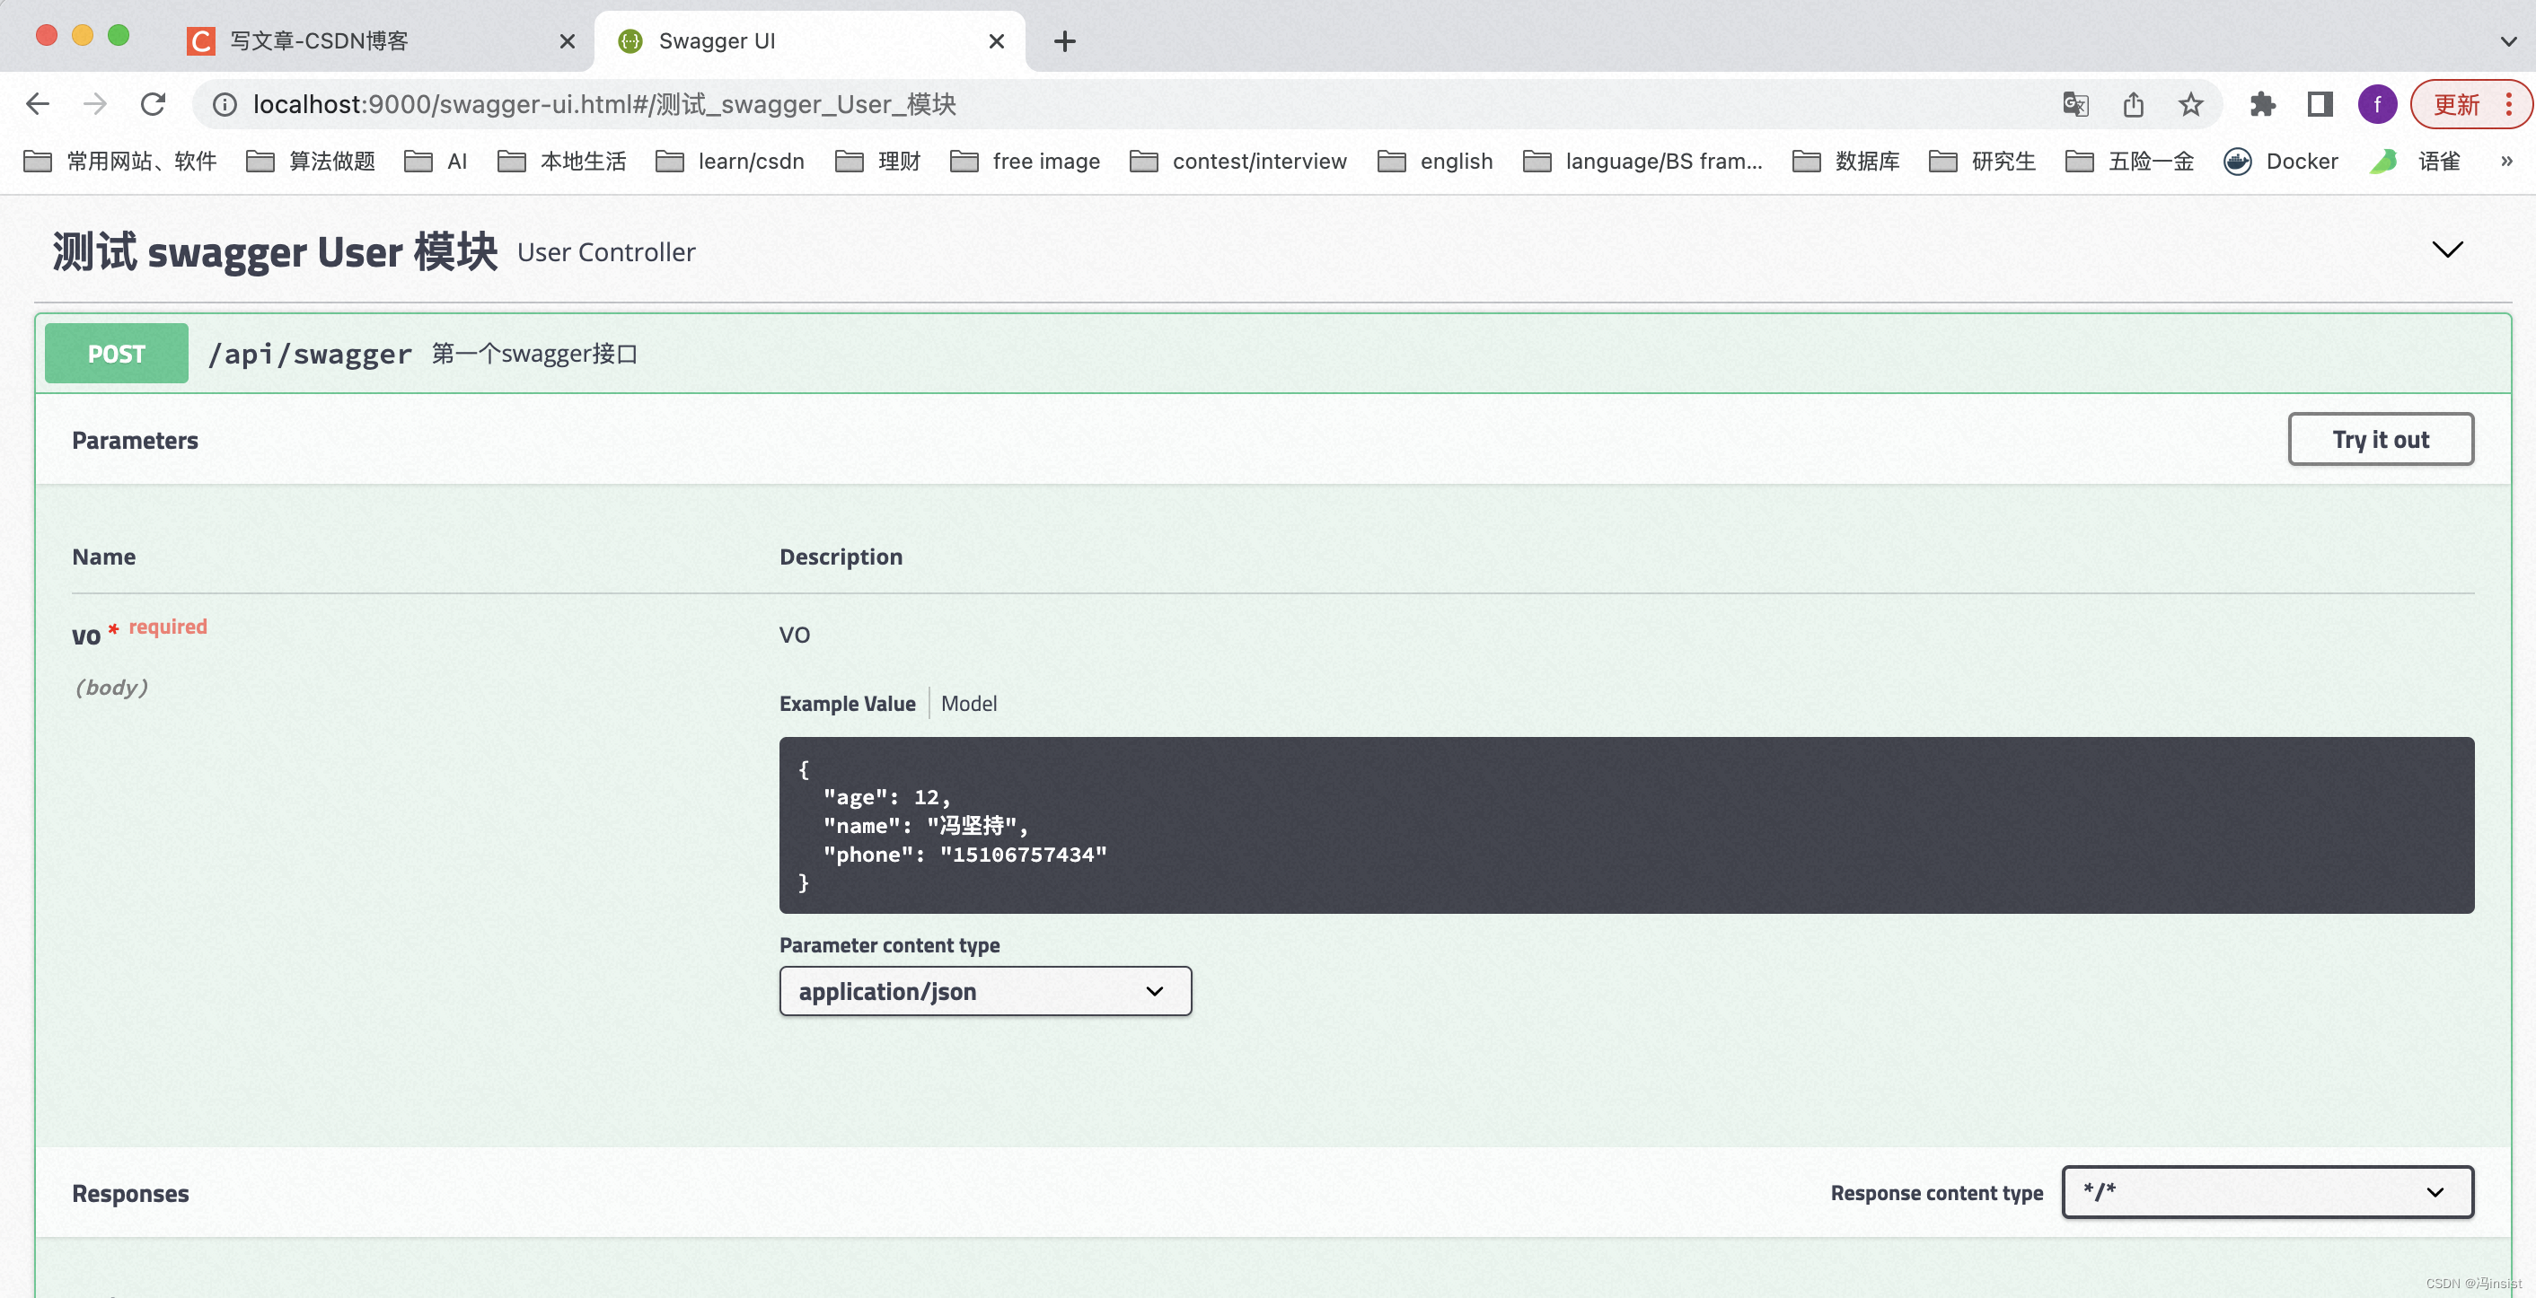Screen dimensions: 2536x1298
Task: Click the side panel icon
Action: click(2320, 104)
